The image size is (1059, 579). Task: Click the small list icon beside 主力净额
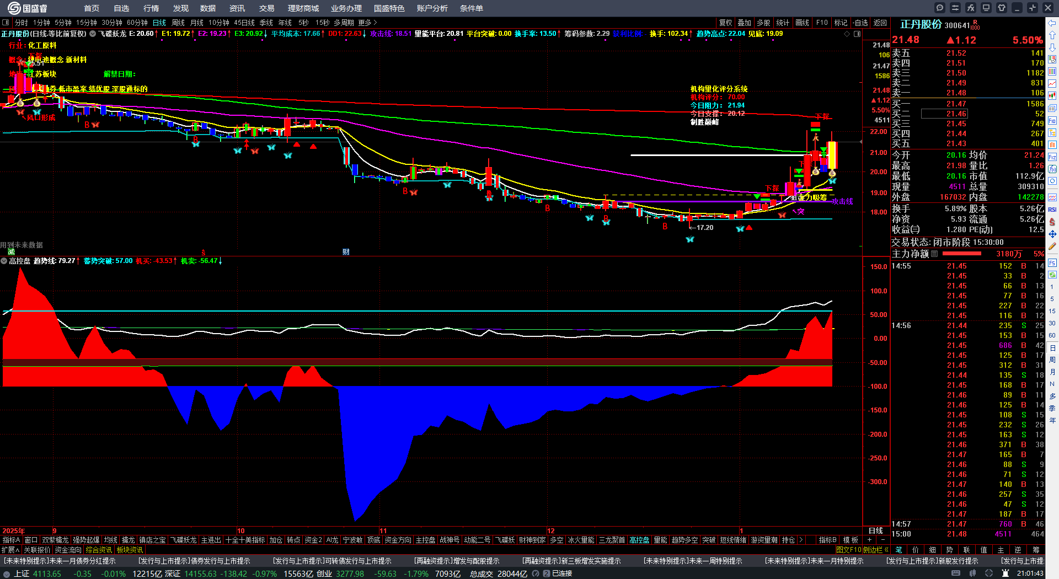(x=934, y=254)
